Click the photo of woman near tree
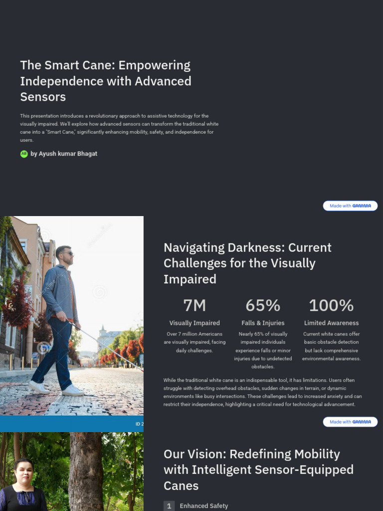383x511 pixels. 72,472
